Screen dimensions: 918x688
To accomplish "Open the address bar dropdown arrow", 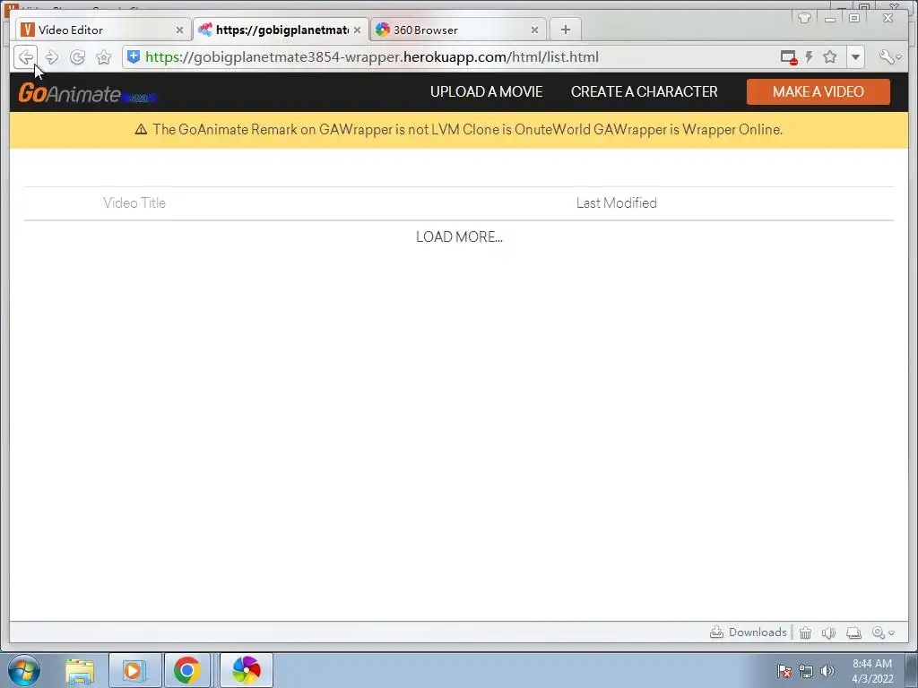I will click(x=855, y=56).
